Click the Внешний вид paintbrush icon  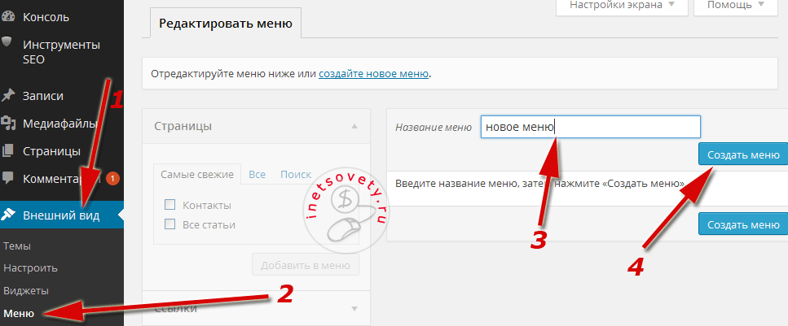pos(7,215)
